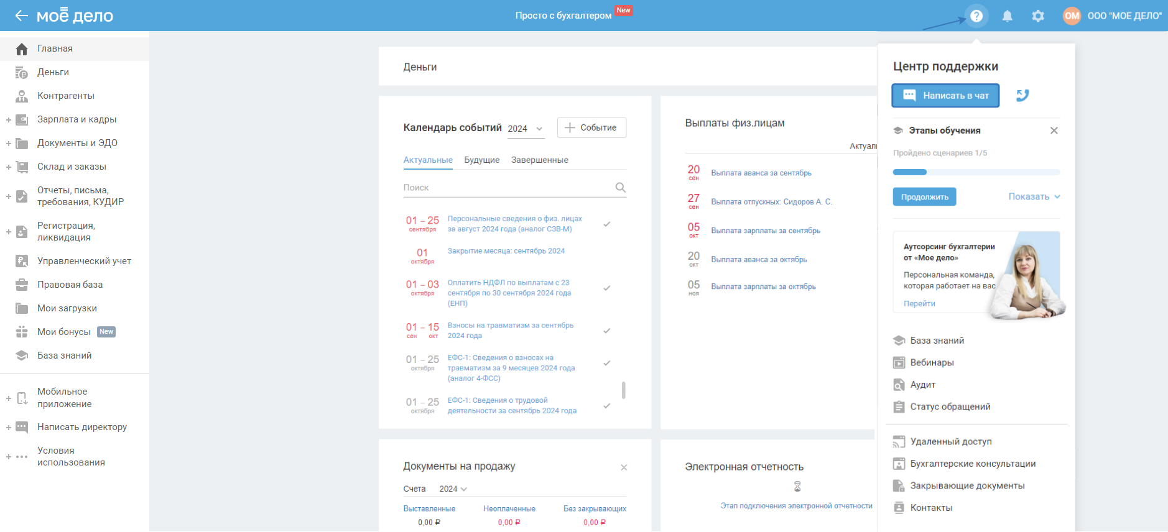Click the Склад и заказы cart icon
The height and width of the screenshot is (532, 1168).
click(x=22, y=167)
